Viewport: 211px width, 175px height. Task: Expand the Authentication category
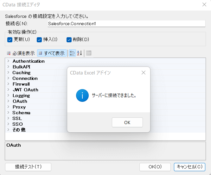pos(8,61)
